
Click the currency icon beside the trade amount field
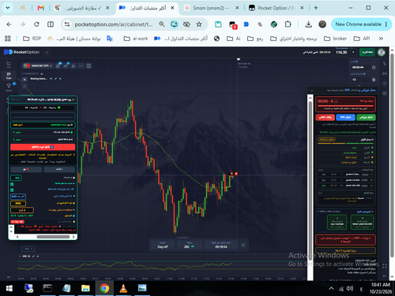374,80
